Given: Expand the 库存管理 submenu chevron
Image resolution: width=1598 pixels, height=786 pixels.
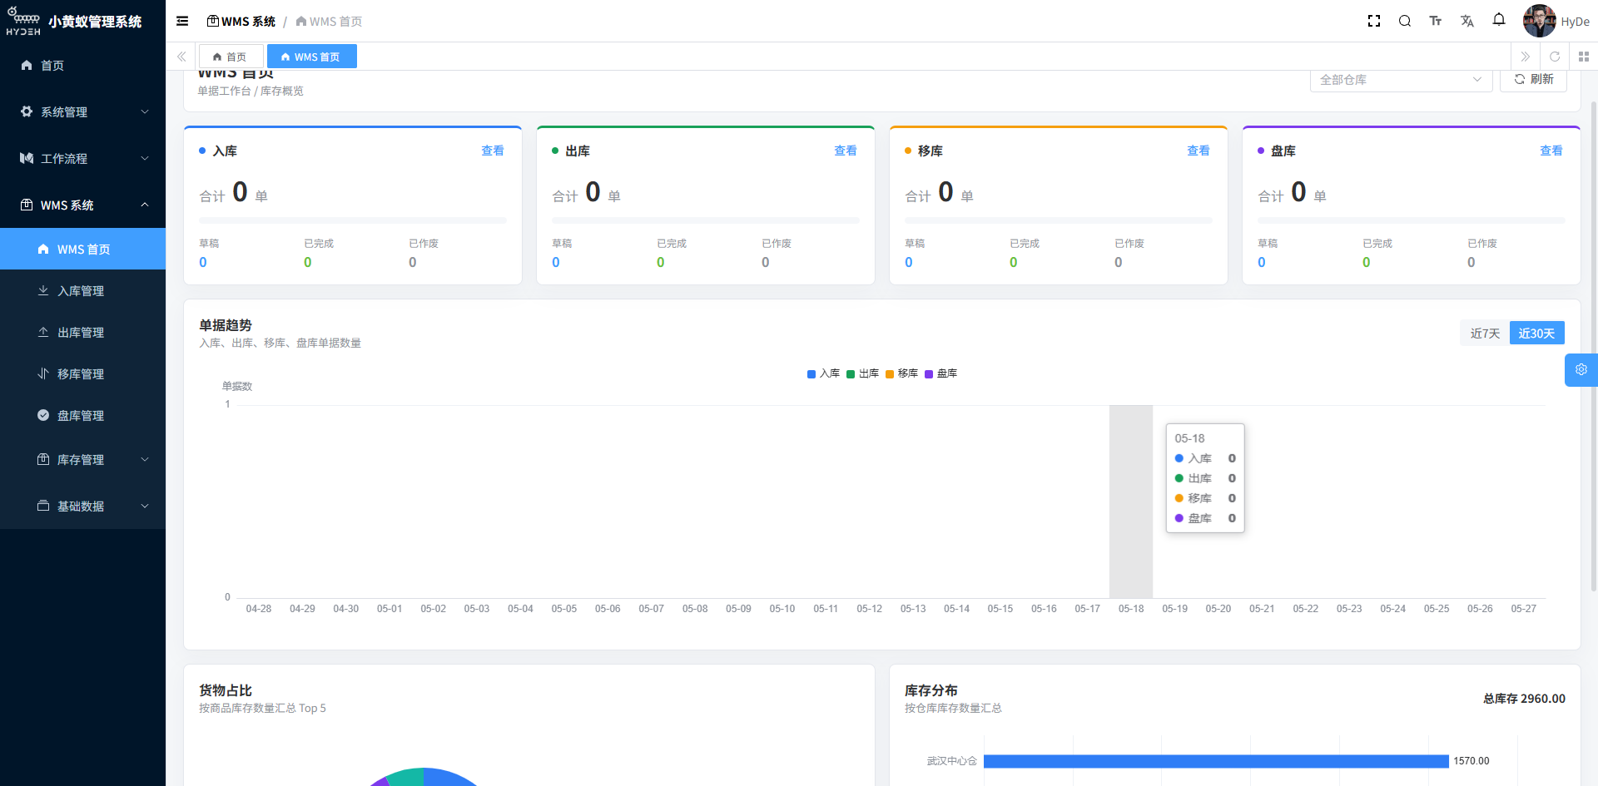Looking at the screenshot, I should (145, 459).
